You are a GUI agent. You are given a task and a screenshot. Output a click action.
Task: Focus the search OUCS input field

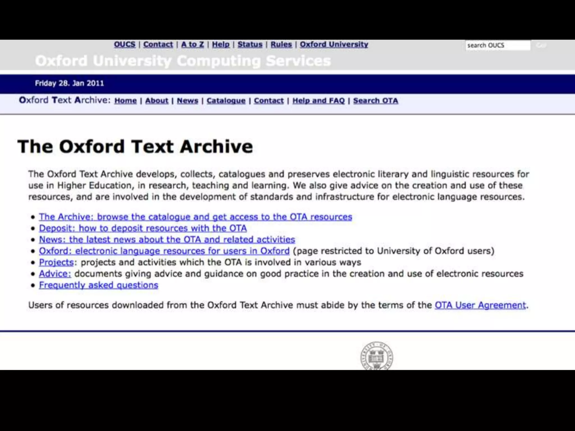[x=498, y=45]
